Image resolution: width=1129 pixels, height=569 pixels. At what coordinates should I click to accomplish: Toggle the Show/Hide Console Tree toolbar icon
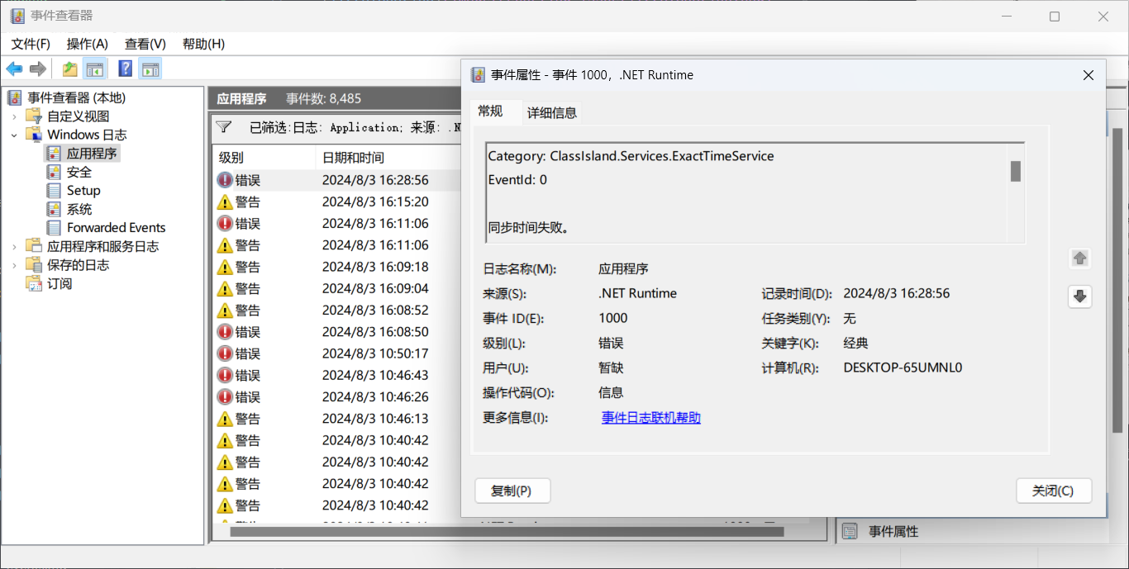tap(96, 69)
